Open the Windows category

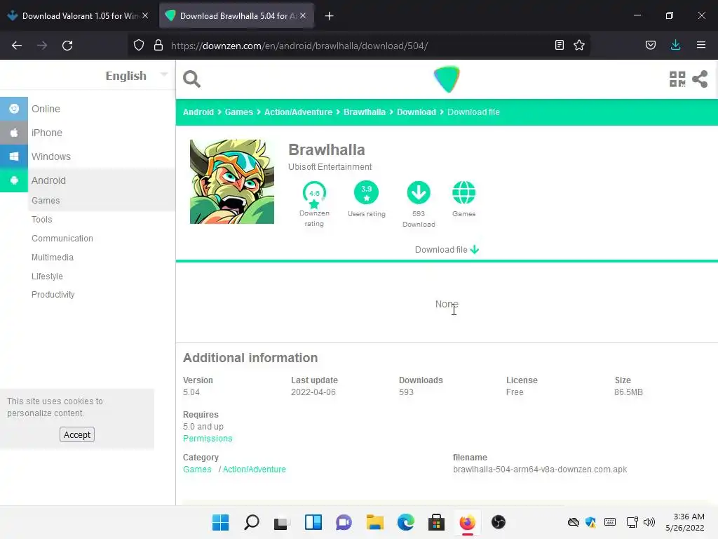pyautogui.click(x=50, y=157)
